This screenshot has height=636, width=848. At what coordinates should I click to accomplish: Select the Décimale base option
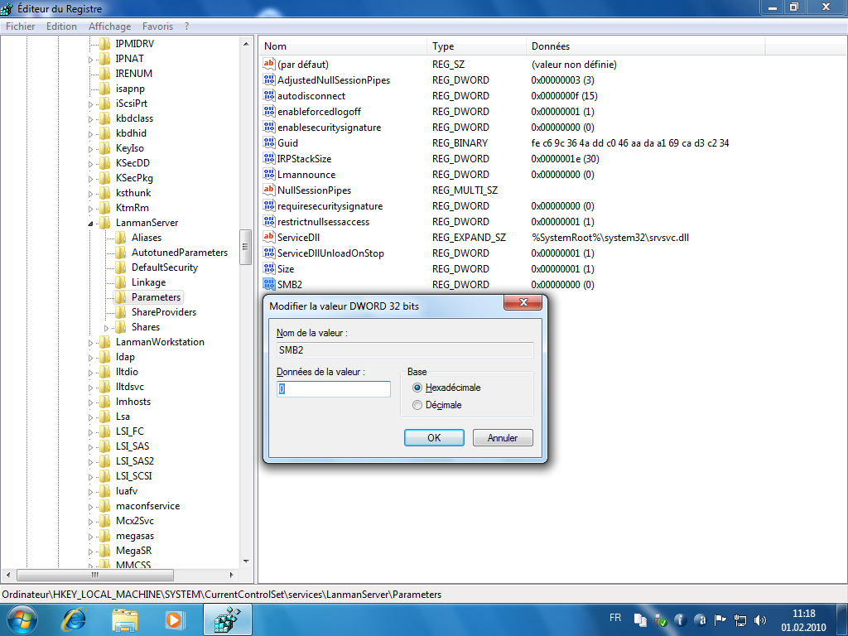pos(417,405)
